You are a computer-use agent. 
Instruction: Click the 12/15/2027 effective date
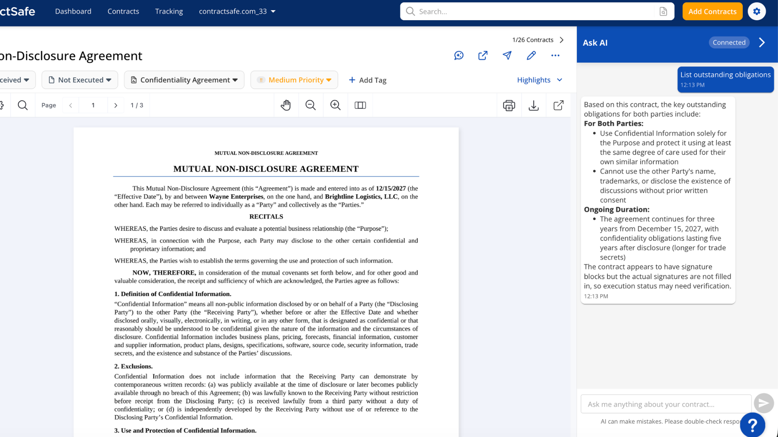[x=391, y=188]
